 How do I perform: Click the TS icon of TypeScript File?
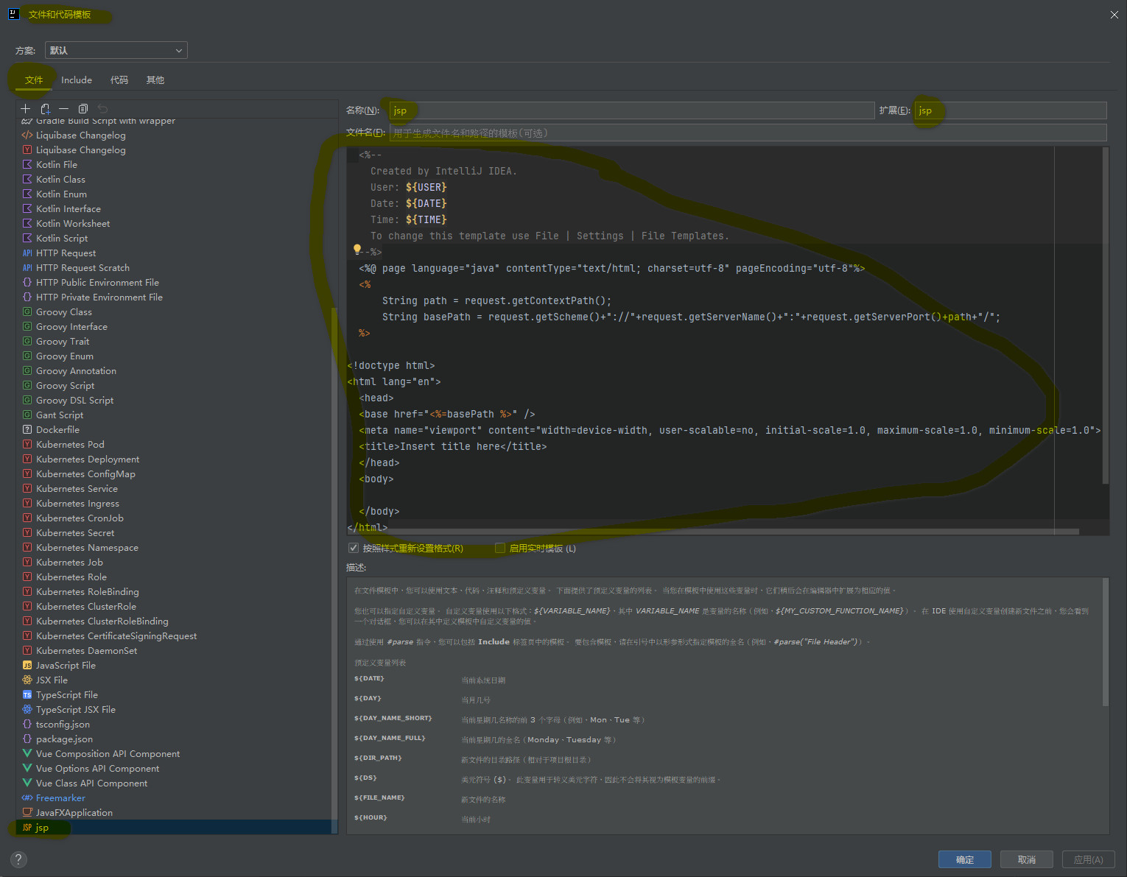[27, 695]
